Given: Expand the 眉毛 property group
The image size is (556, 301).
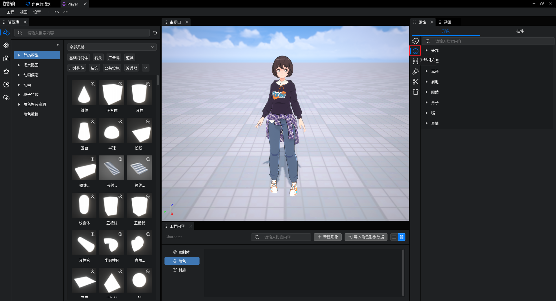Looking at the screenshot, I should (x=427, y=82).
